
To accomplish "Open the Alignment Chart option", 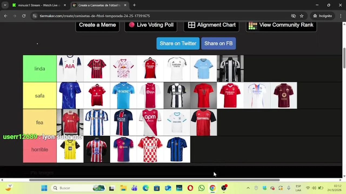I will tap(211, 25).
